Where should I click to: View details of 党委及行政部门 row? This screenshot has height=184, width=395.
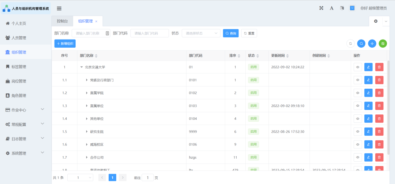[358, 80]
